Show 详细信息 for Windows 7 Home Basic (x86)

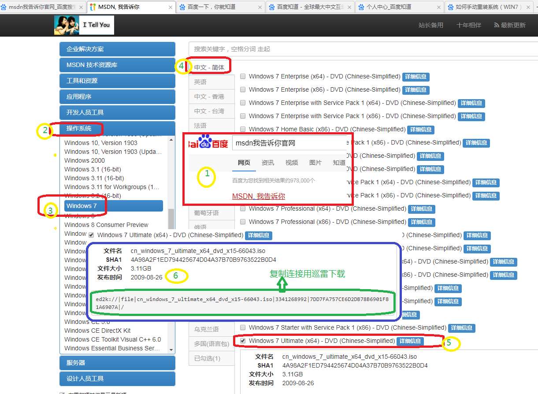[x=421, y=130]
